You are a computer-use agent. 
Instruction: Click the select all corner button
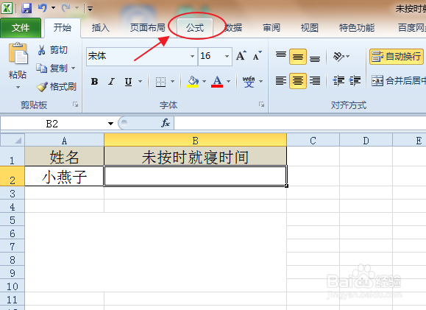tap(13, 140)
